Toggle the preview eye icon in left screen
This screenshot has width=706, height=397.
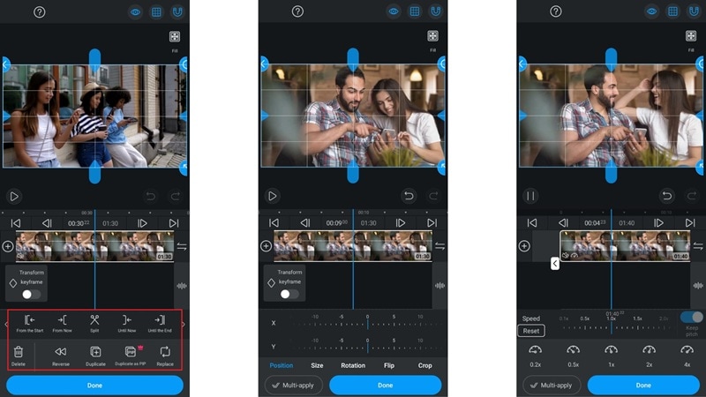coord(135,12)
